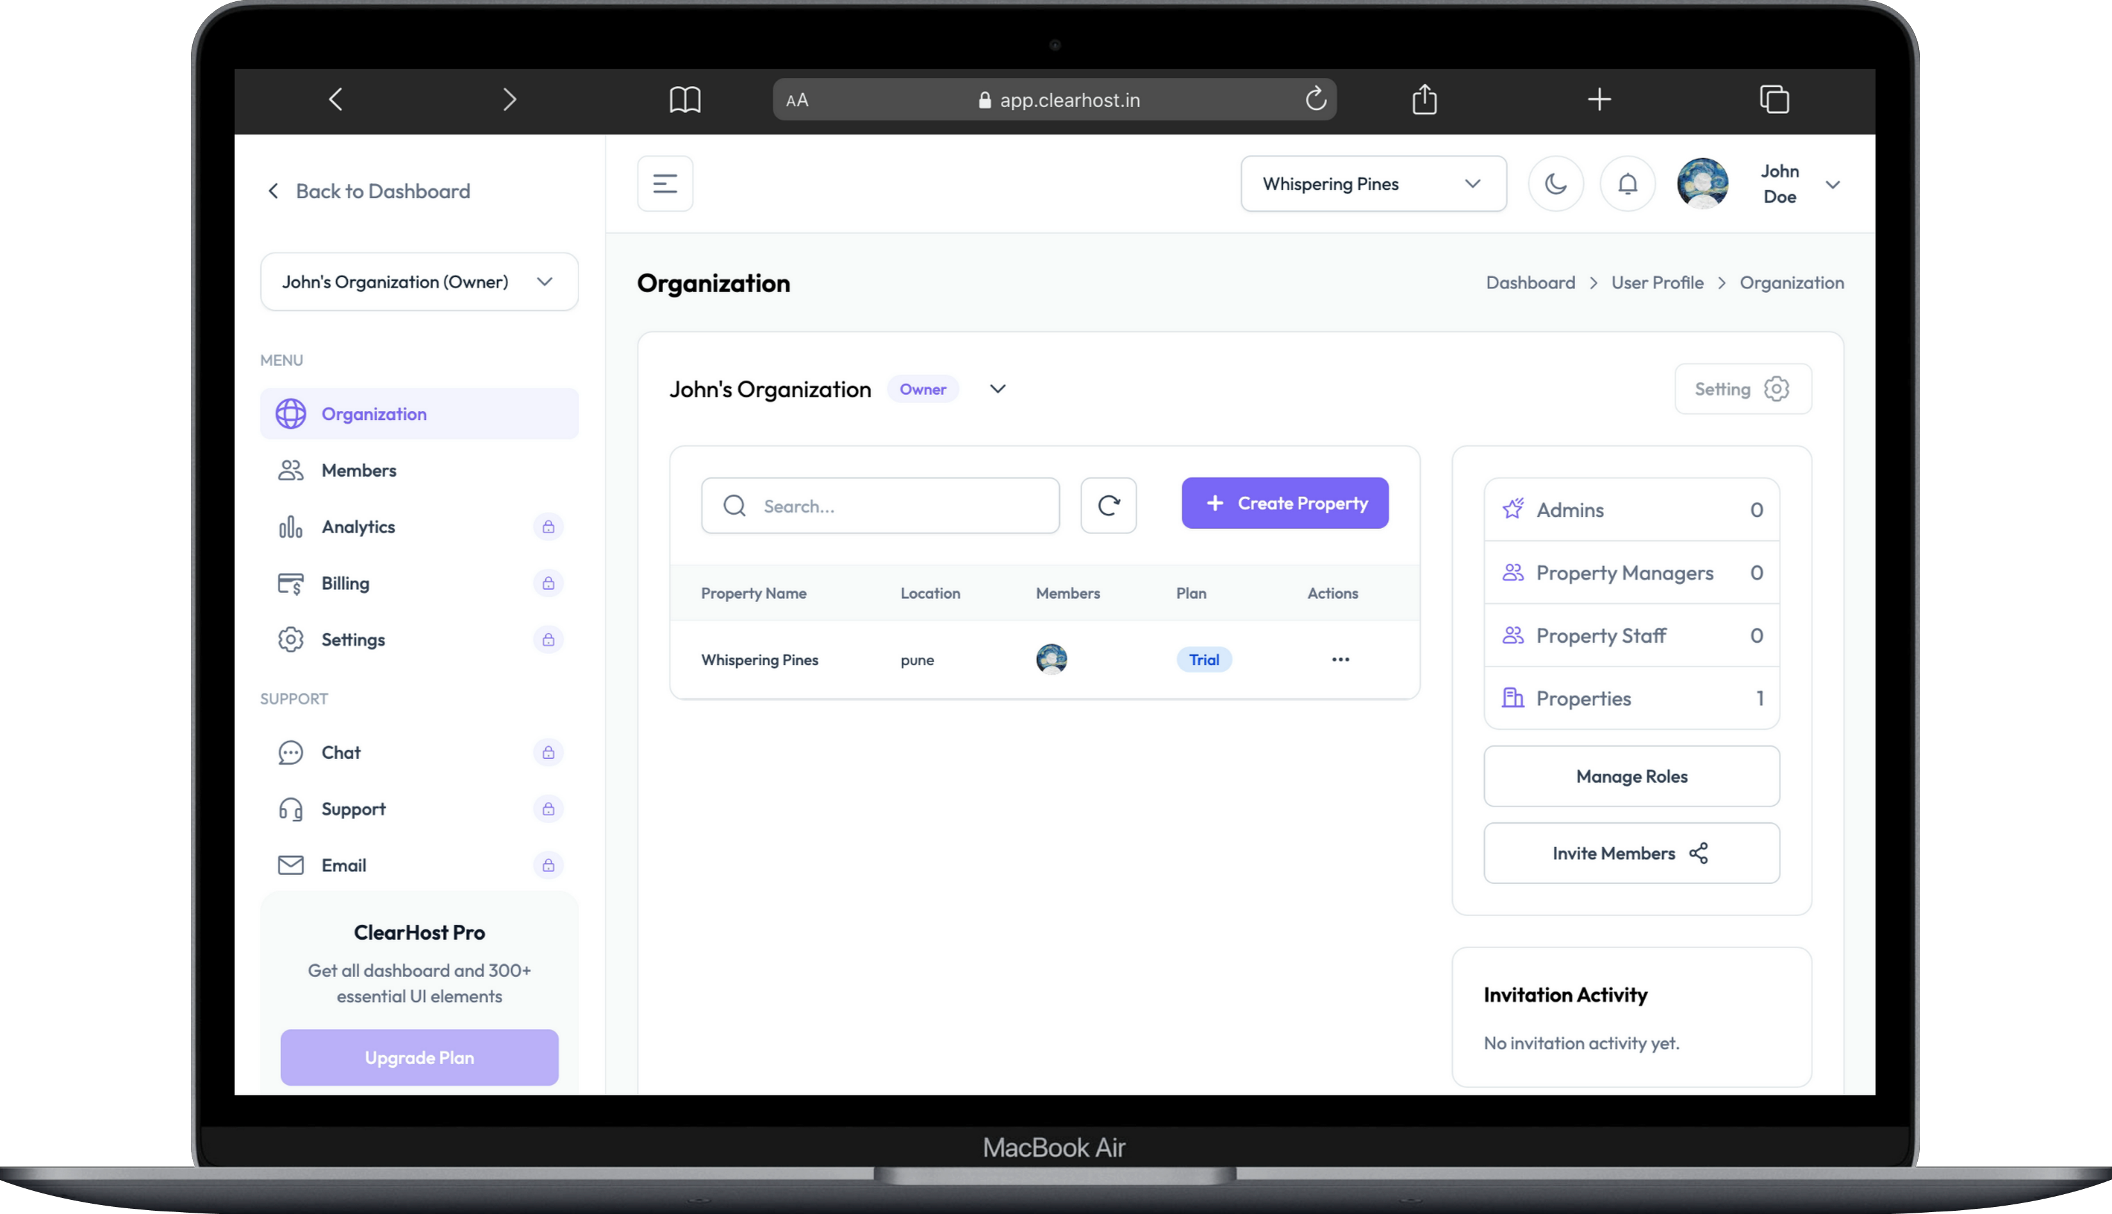
Task: Click the pune location cell
Action: [917, 660]
